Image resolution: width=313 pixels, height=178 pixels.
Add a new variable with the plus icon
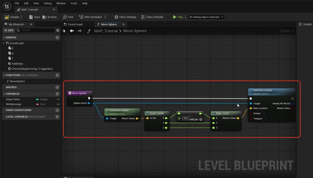click(57, 94)
